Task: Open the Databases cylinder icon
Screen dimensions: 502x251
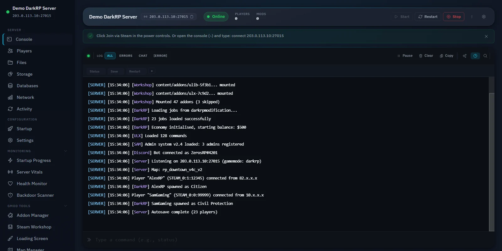Action: coord(10,86)
